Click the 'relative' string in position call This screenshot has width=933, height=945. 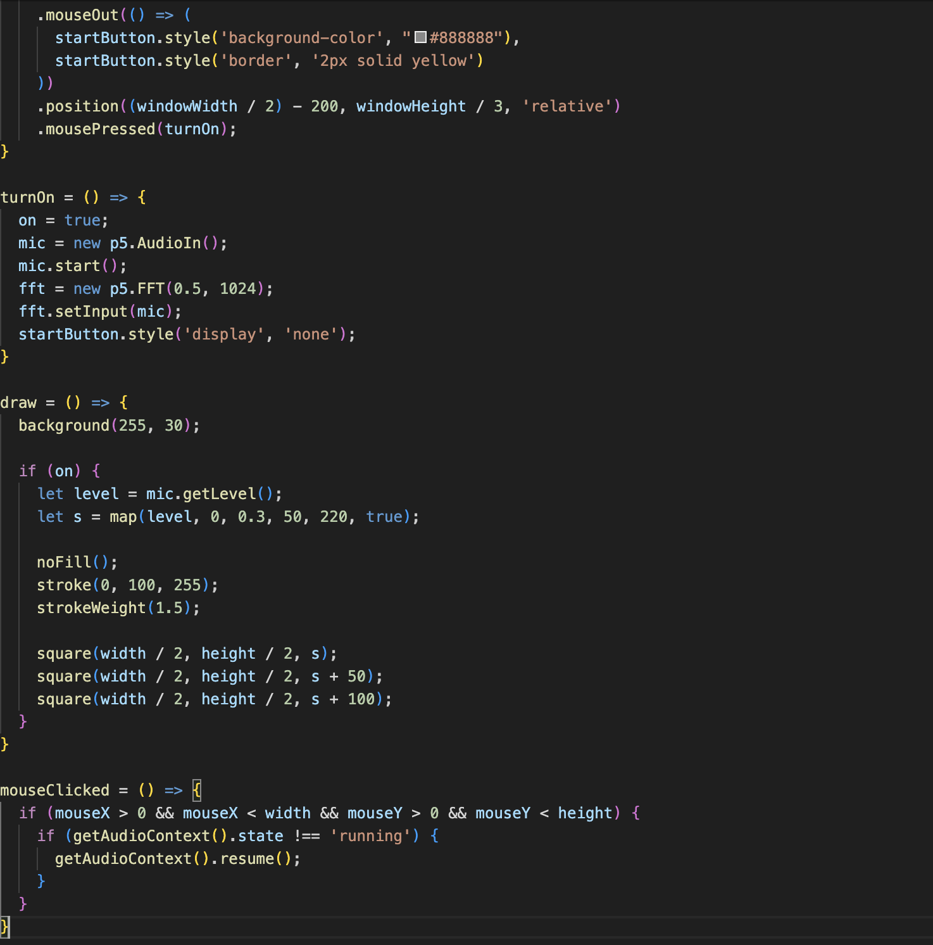(x=567, y=106)
